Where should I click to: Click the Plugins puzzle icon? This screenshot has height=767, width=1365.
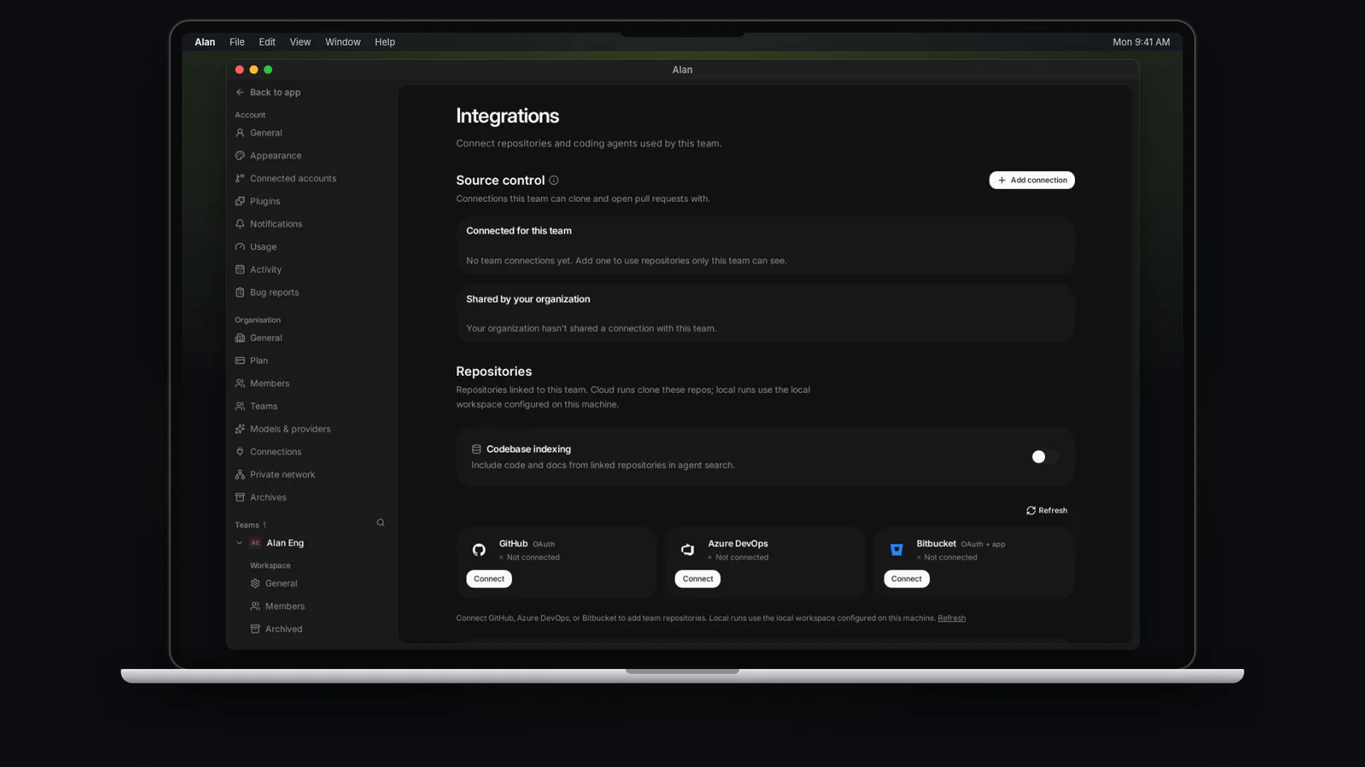[x=240, y=201]
